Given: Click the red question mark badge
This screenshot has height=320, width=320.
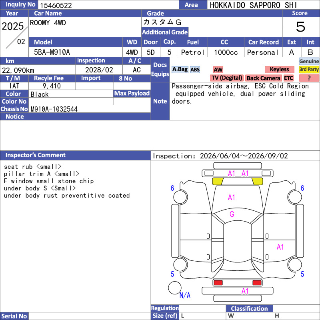Looking at the screenshot, I should [309, 78].
